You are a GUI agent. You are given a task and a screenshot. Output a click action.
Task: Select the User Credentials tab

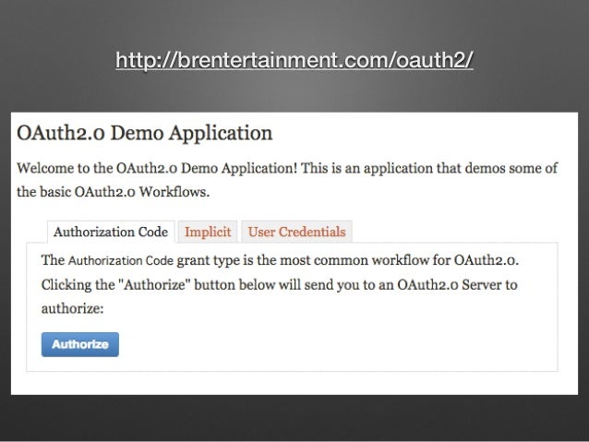tap(296, 232)
